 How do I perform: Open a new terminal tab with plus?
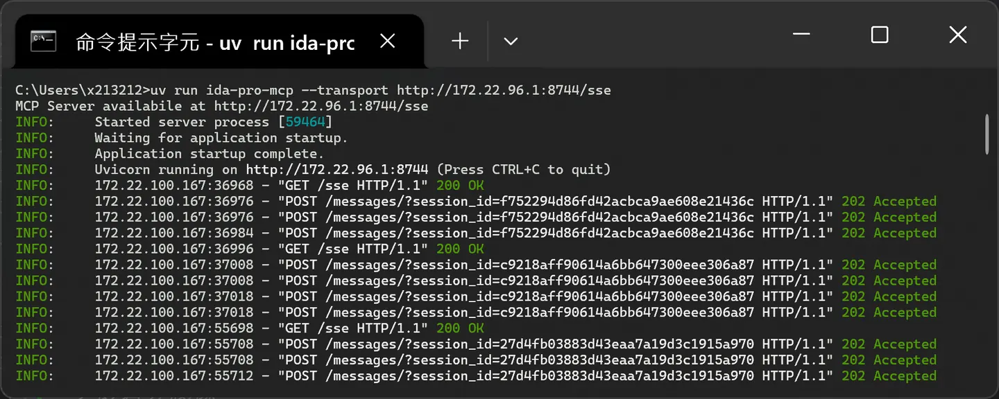[460, 42]
